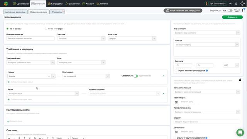Toggle the Обязательно skill switch

pyautogui.click(x=135, y=76)
